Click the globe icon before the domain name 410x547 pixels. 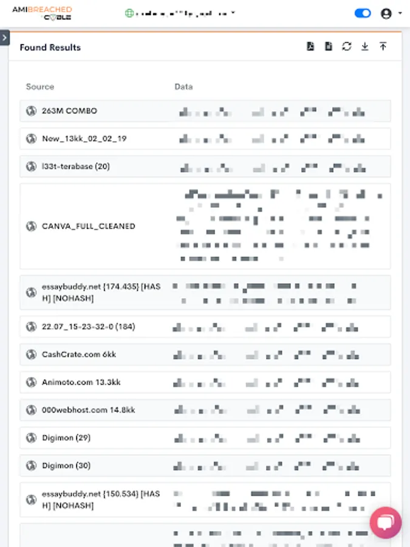(129, 13)
